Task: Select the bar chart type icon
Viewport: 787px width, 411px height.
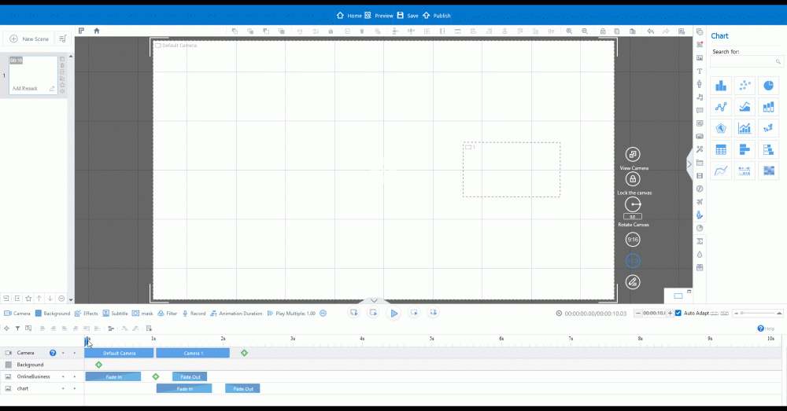Action: (x=721, y=86)
